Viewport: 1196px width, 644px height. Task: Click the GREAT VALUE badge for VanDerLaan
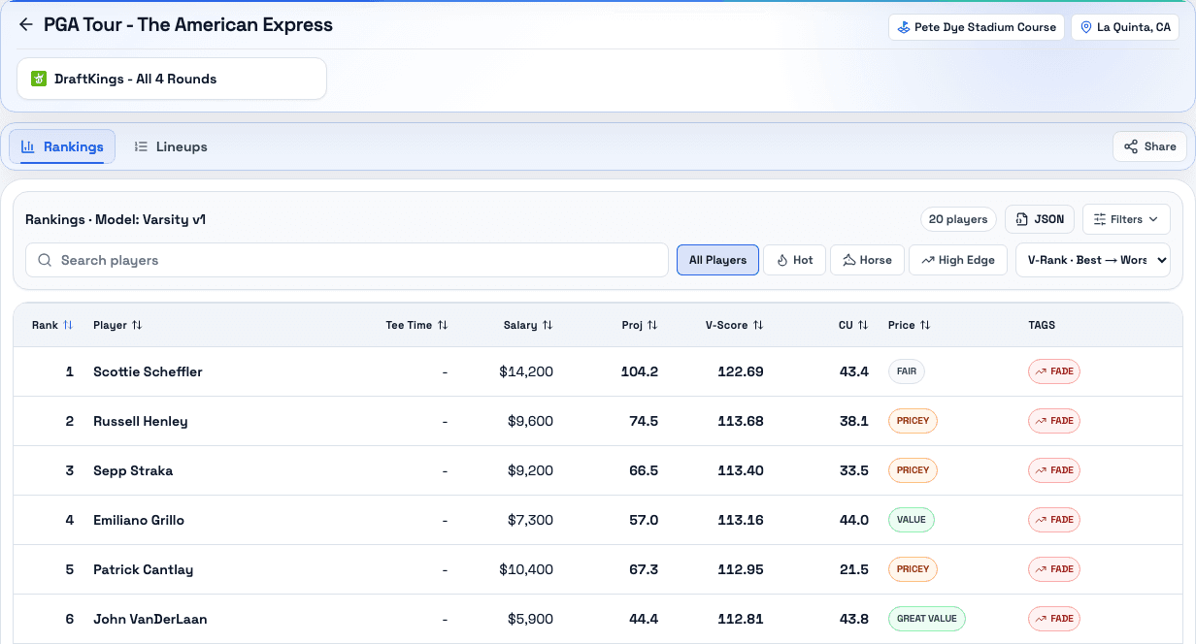point(927,619)
